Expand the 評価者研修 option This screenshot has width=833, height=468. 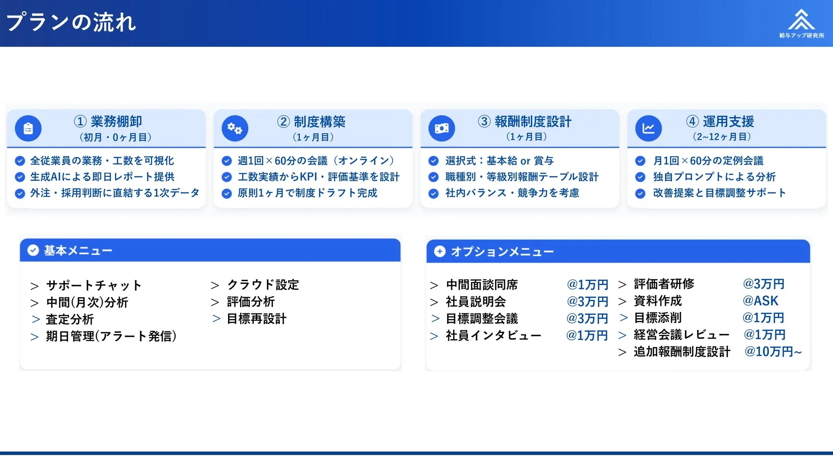[664, 284]
